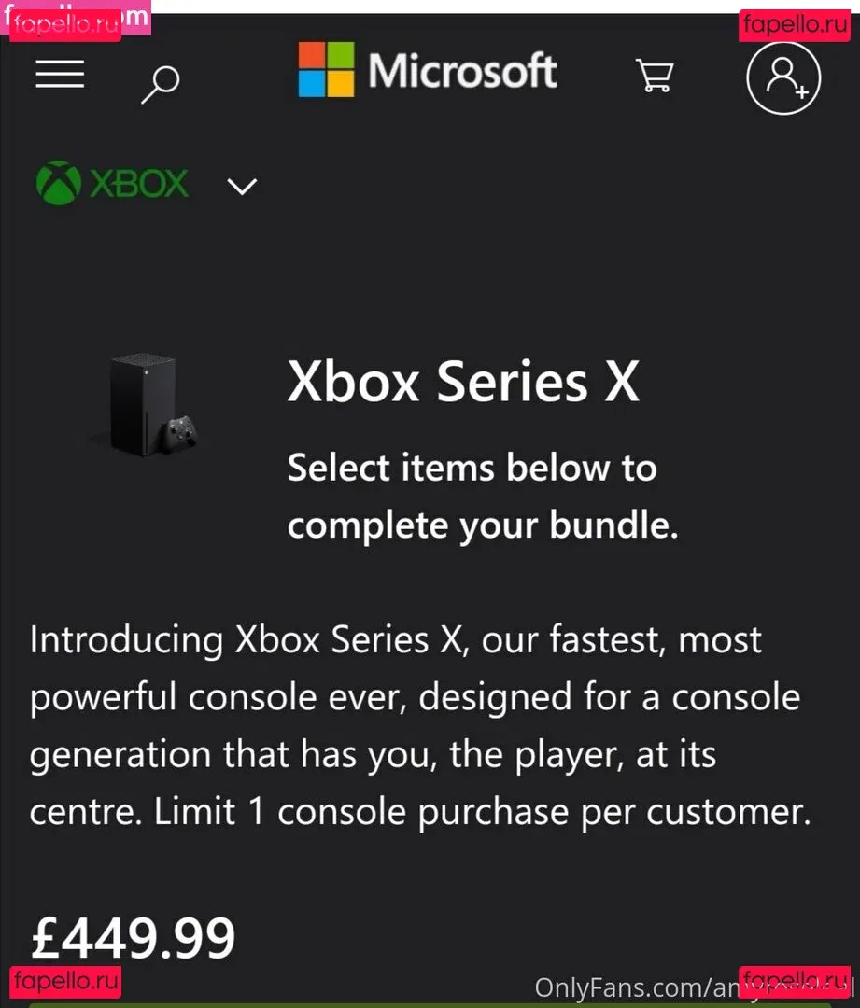Screen dimensions: 860x1008
Task: Open the account sign-in icon
Action: click(783, 77)
